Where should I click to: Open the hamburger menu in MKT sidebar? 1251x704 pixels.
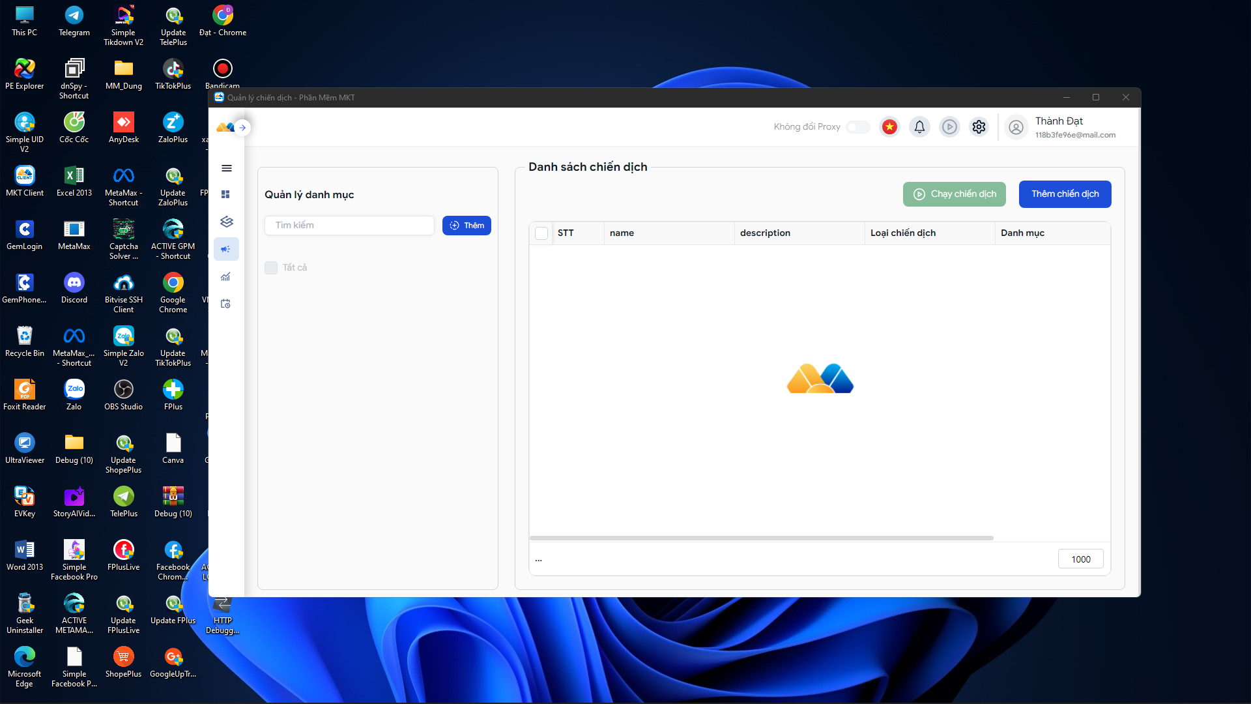click(227, 168)
